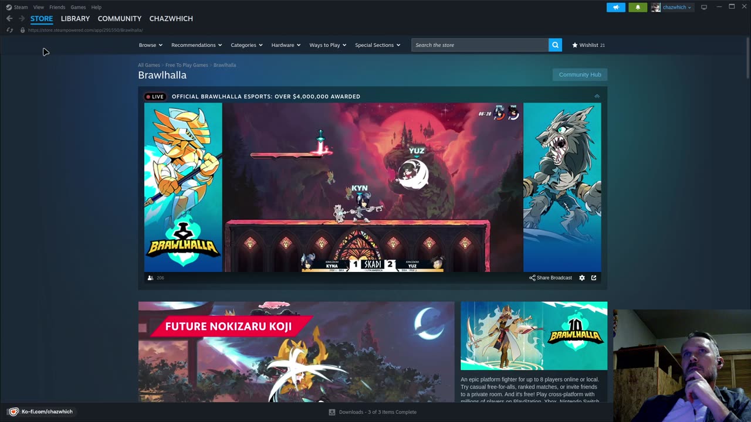This screenshot has height=422, width=751.
Task: Open broadcast settings gear
Action: [x=582, y=278]
